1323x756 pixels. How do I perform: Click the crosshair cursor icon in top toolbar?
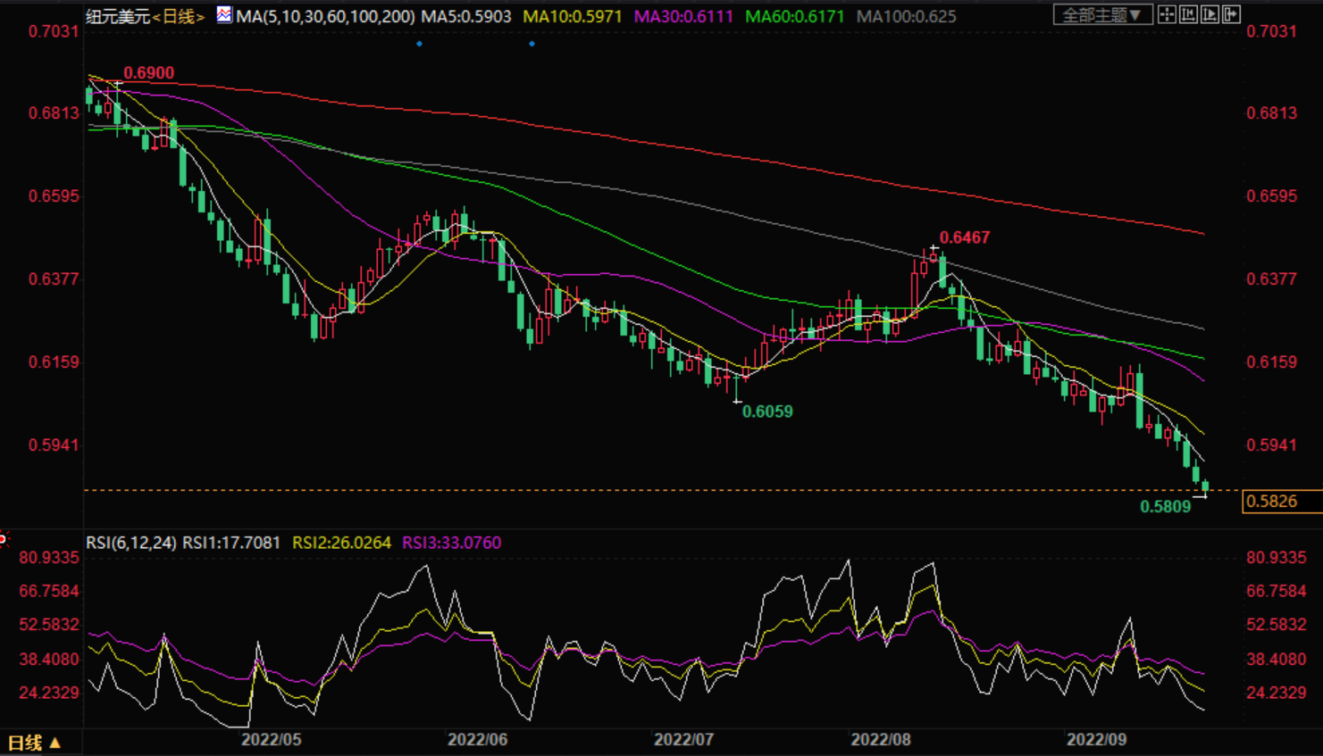[1167, 14]
